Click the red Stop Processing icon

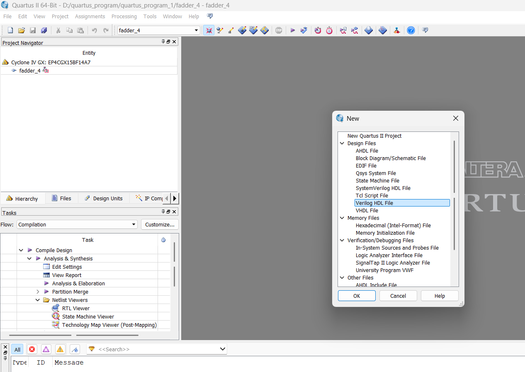tap(279, 30)
